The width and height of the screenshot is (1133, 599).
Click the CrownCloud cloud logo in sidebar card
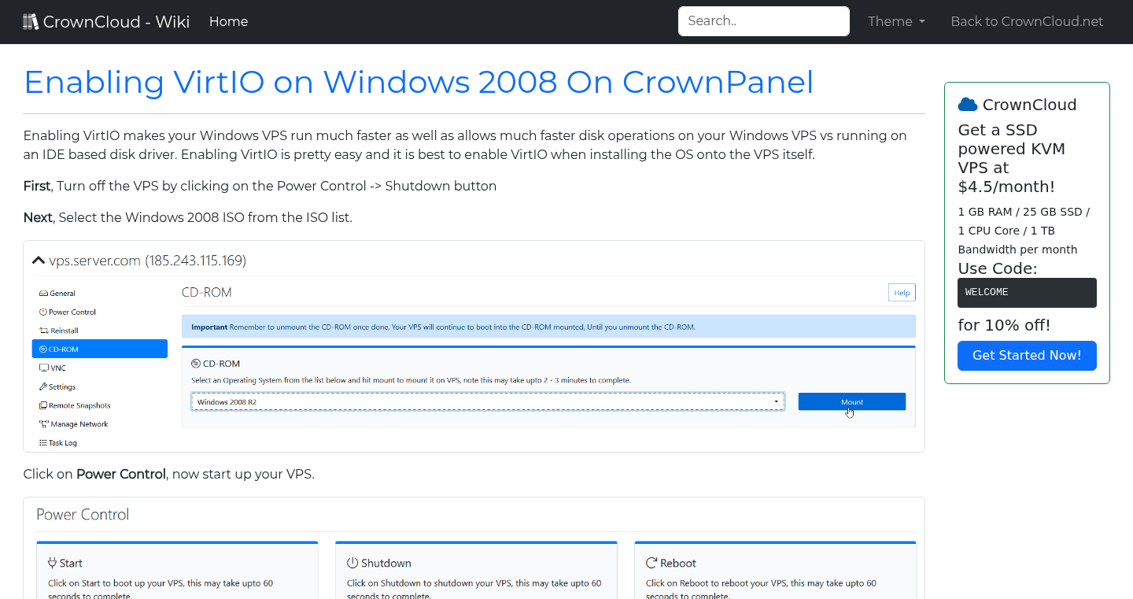point(968,103)
